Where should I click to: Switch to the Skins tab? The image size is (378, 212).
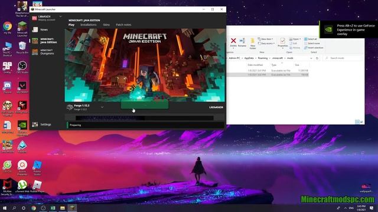pos(106,25)
